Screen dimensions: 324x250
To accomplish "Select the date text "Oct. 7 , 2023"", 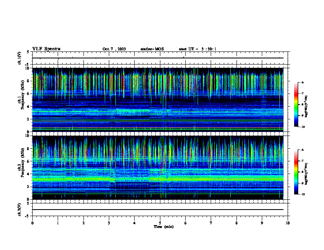I will [114, 49].
